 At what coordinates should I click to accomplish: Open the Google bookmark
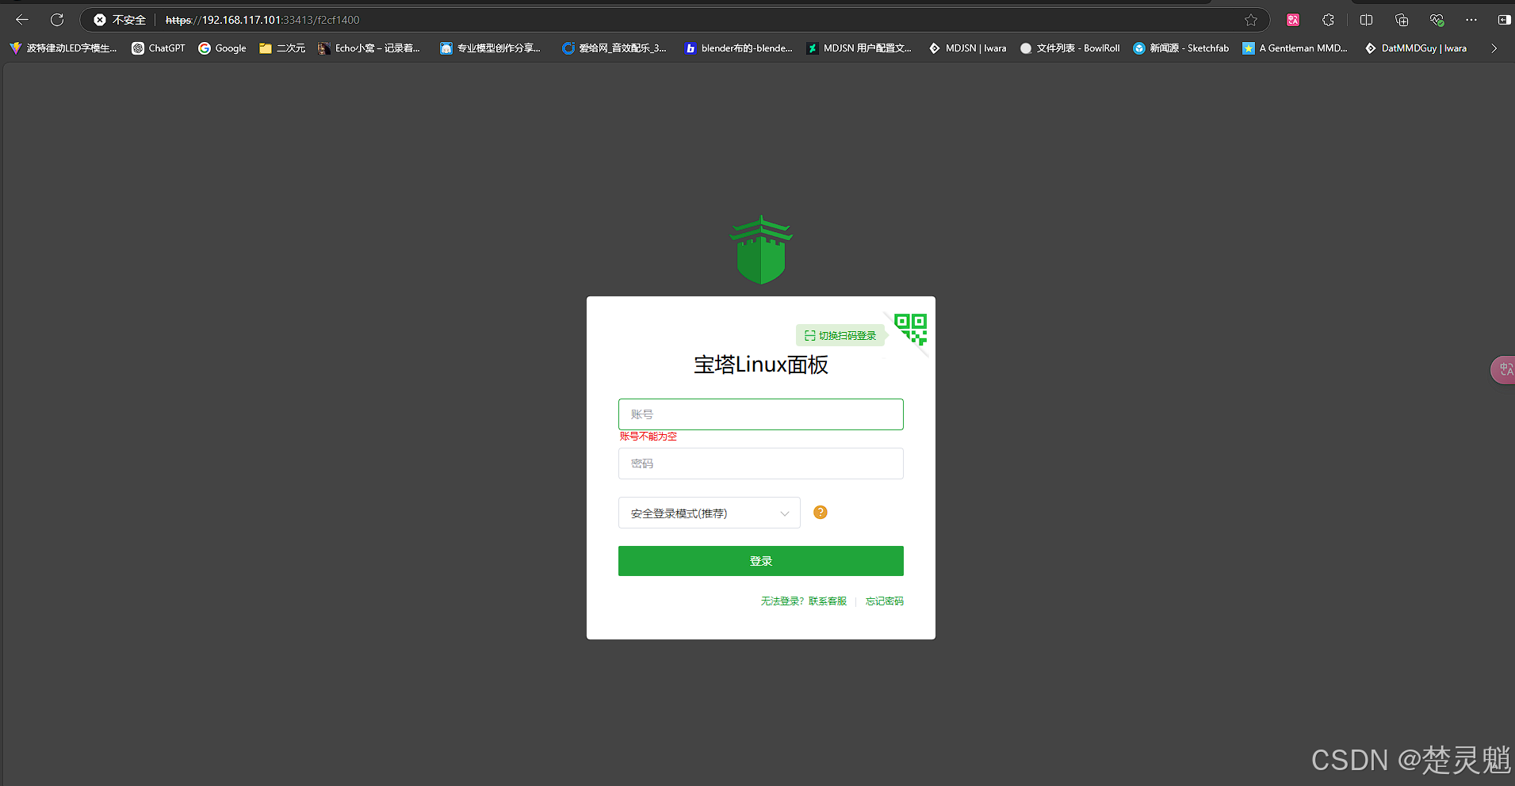223,48
